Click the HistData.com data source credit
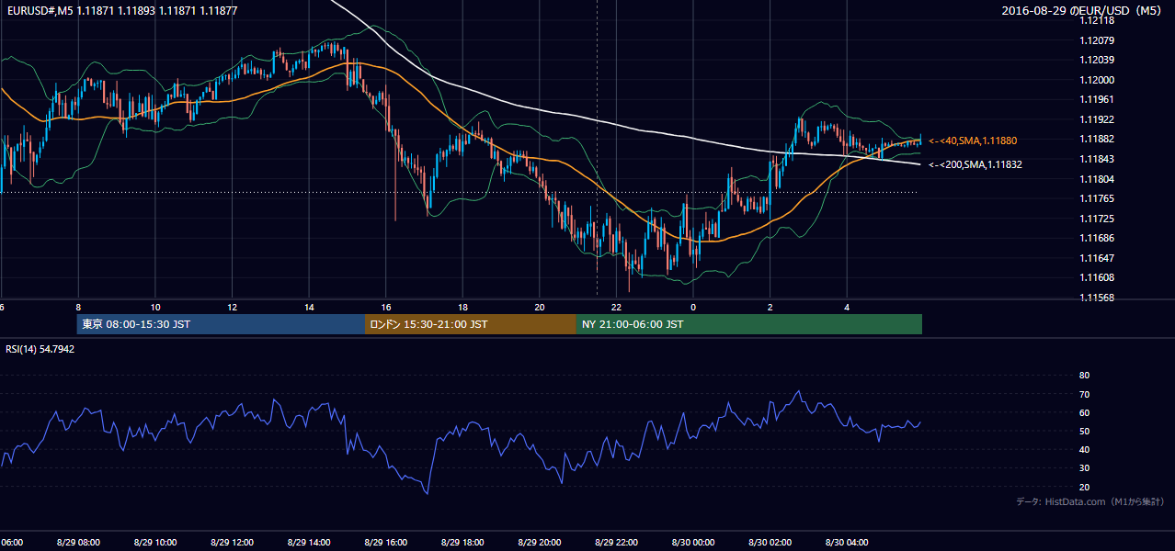The width and height of the screenshot is (1175, 551). click(1089, 501)
